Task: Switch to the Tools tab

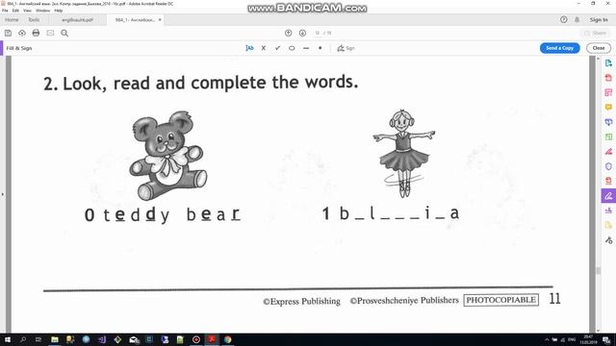Action: (x=34, y=19)
